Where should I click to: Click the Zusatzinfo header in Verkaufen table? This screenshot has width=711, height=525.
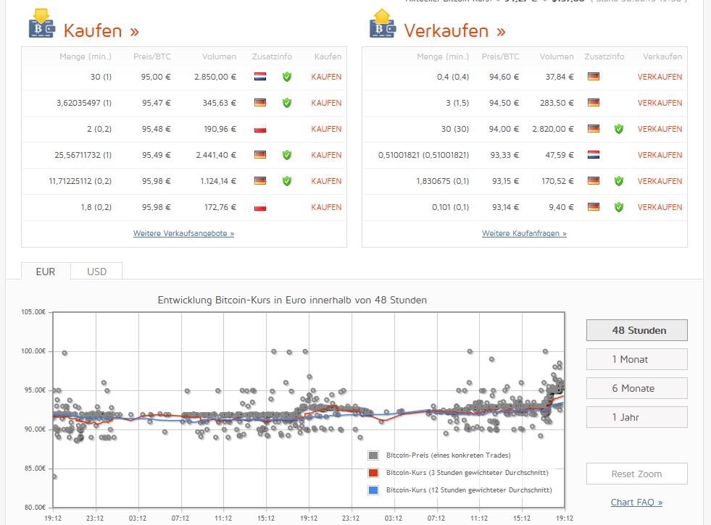604,56
